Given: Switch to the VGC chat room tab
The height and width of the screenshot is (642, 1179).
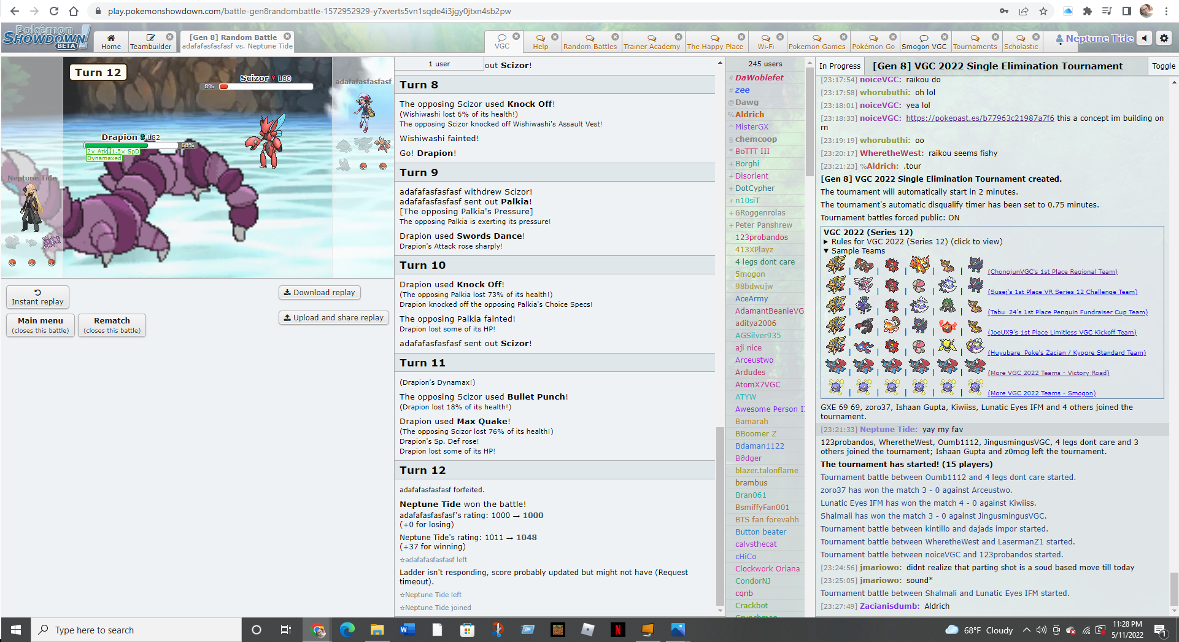Looking at the screenshot, I should 502,42.
